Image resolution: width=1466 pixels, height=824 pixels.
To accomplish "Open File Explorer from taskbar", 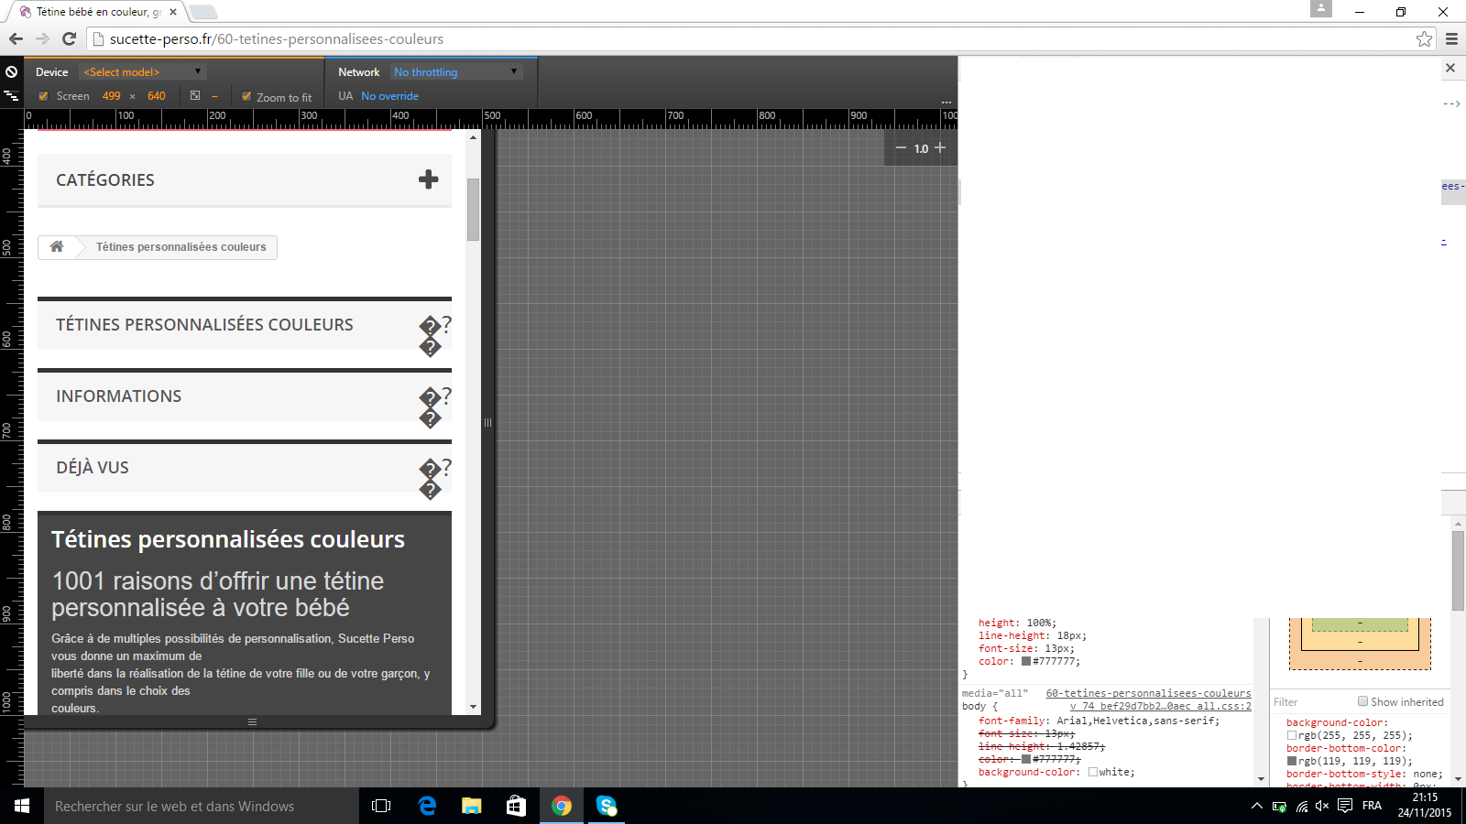I will coord(472,806).
